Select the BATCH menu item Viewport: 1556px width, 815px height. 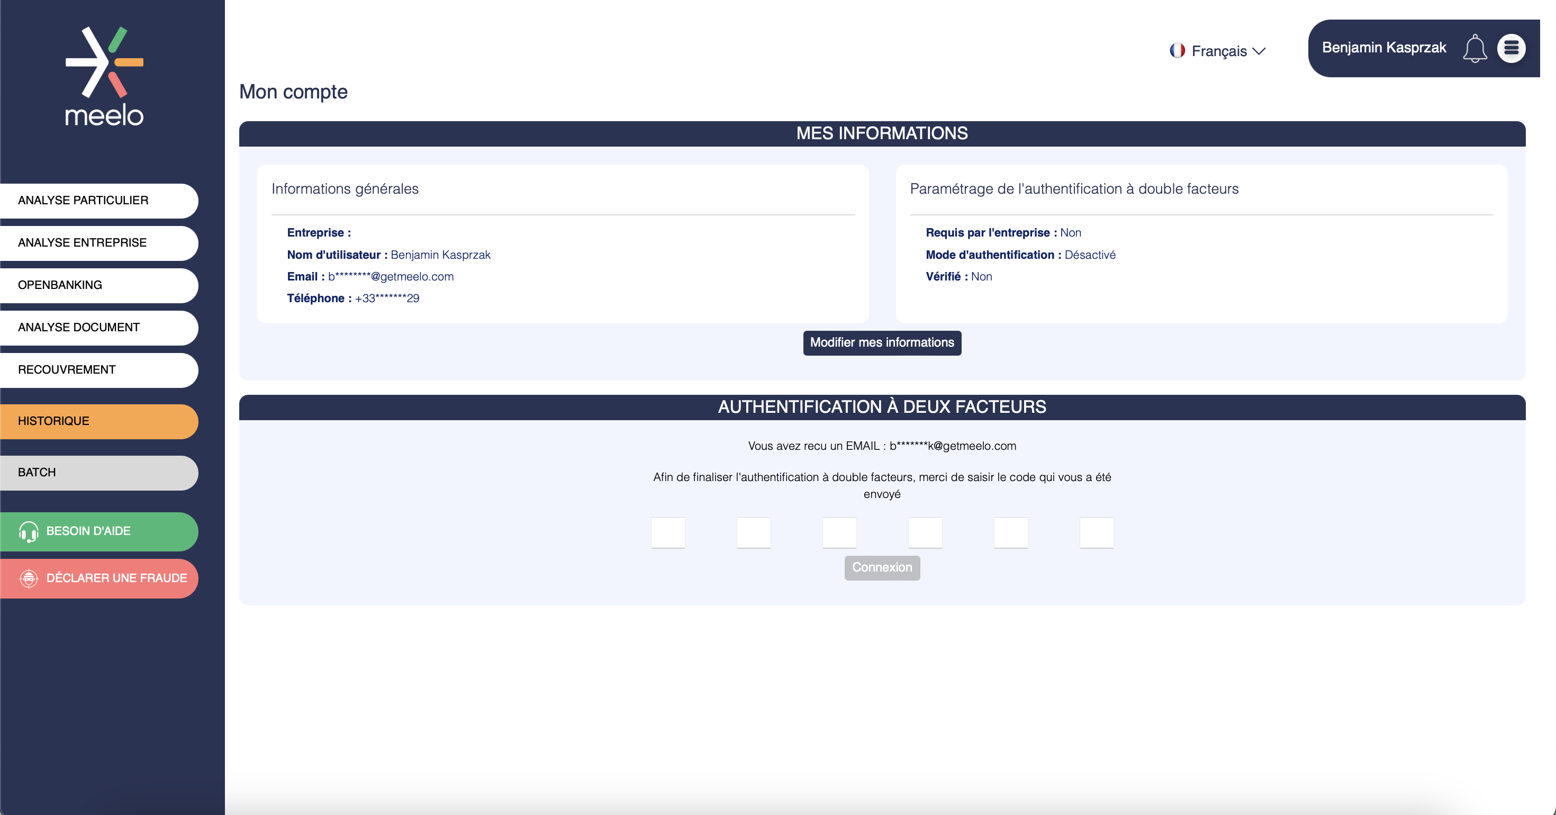(99, 473)
